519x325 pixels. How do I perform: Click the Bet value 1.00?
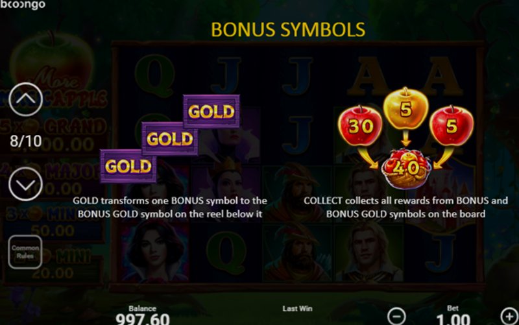[453, 319]
